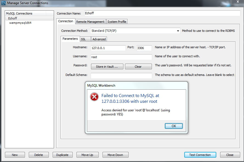Focus the Username field
The width and height of the screenshot is (244, 162).
pyautogui.click(x=121, y=57)
